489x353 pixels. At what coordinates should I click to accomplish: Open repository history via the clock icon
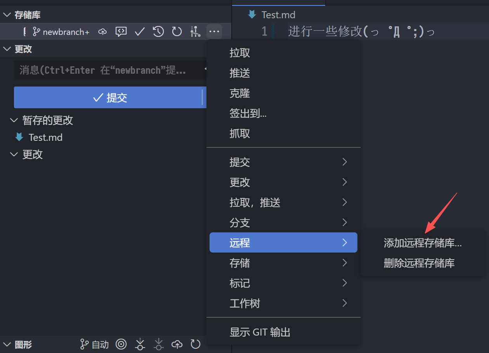[158, 31]
